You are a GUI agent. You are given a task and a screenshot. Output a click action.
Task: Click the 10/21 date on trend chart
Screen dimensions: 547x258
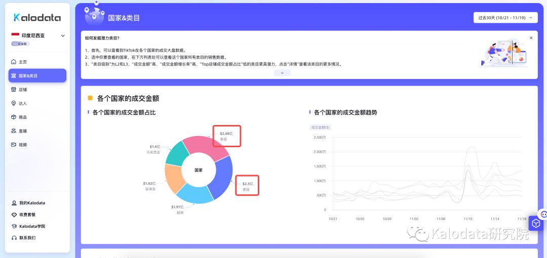pos(333,219)
